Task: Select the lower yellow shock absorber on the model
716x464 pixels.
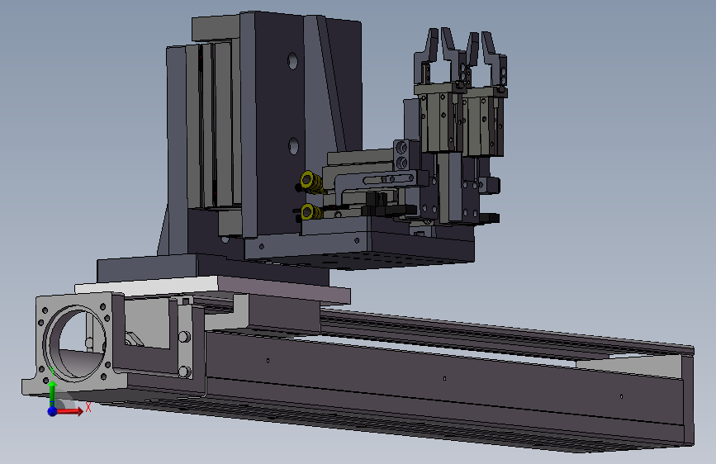Action: 312,213
